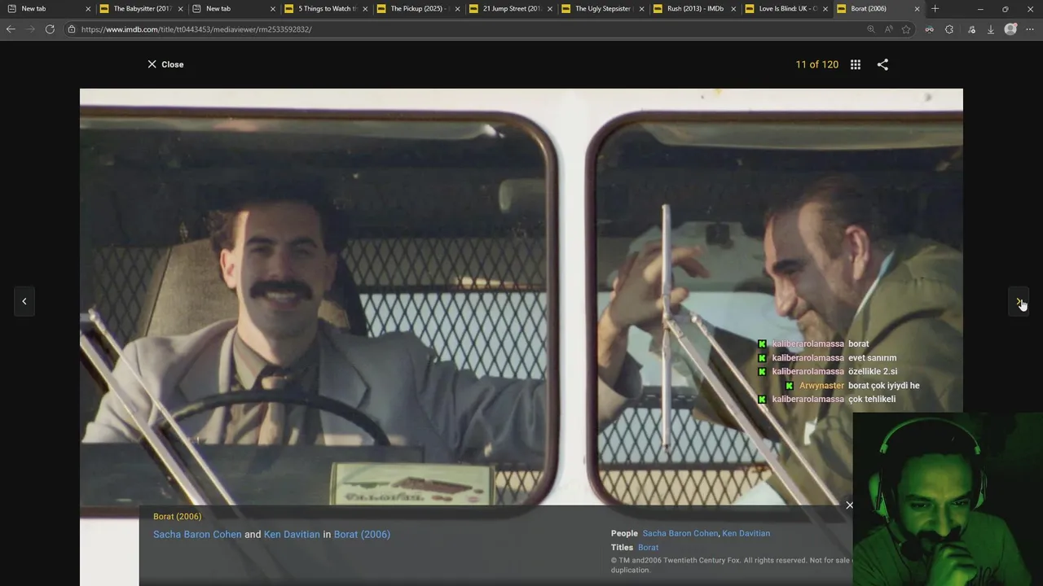The width and height of the screenshot is (1043, 586).
Task: Click the site info lock icon in address bar
Action: [x=72, y=29]
